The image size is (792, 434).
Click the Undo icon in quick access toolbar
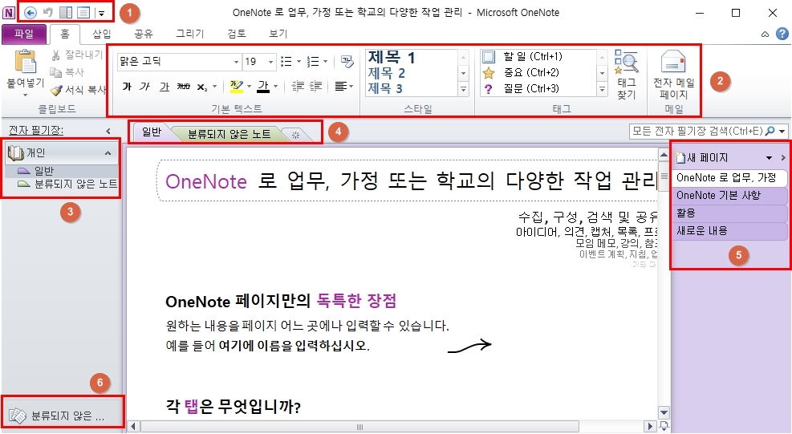(x=48, y=13)
